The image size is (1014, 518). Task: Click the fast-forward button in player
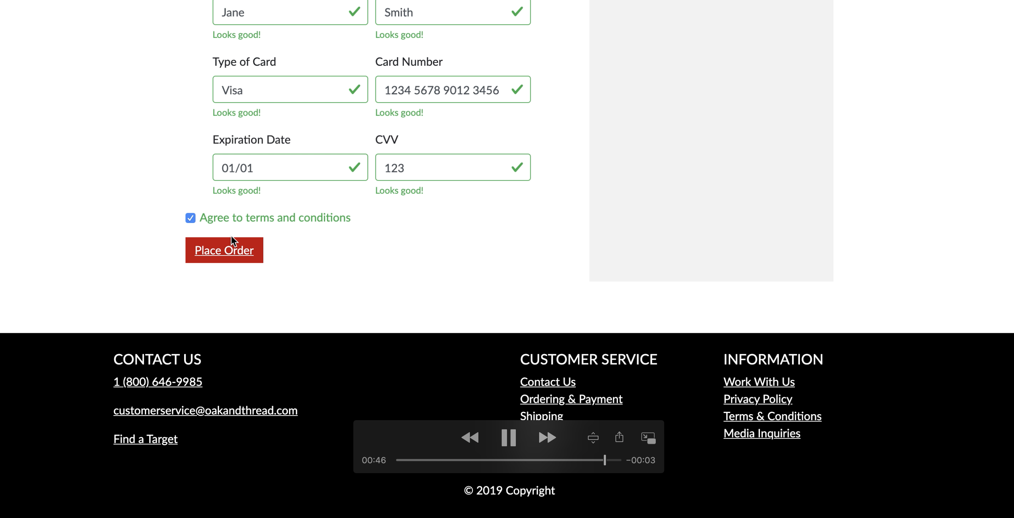(547, 437)
